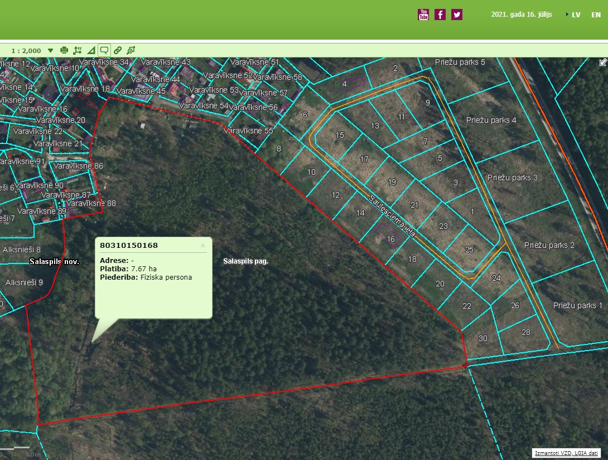Click the print map icon
The image size is (608, 460).
64,50
